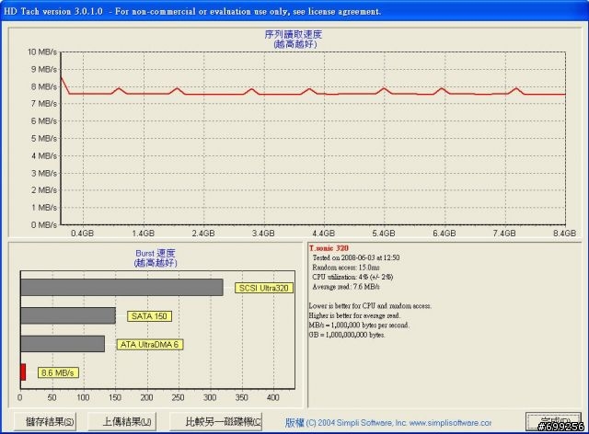Select the SCSI Ultra320 label
This screenshot has width=589, height=434.
(x=264, y=288)
